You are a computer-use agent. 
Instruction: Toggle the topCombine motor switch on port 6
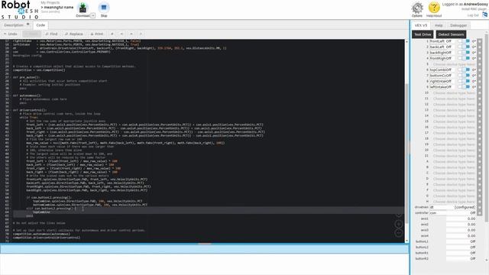tap(464, 70)
